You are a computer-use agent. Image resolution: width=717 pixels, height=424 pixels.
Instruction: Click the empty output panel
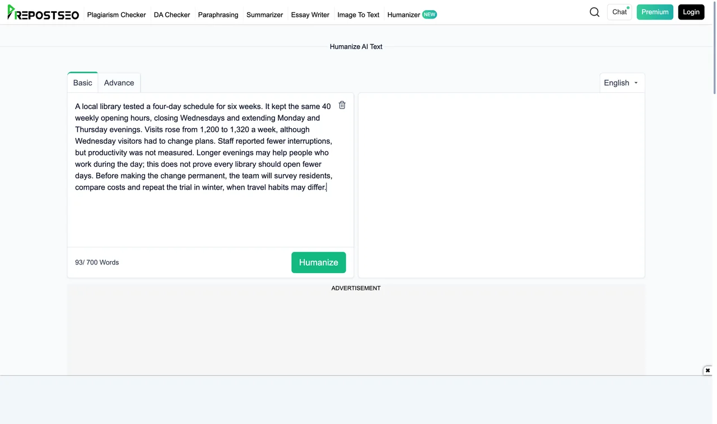[501, 185]
